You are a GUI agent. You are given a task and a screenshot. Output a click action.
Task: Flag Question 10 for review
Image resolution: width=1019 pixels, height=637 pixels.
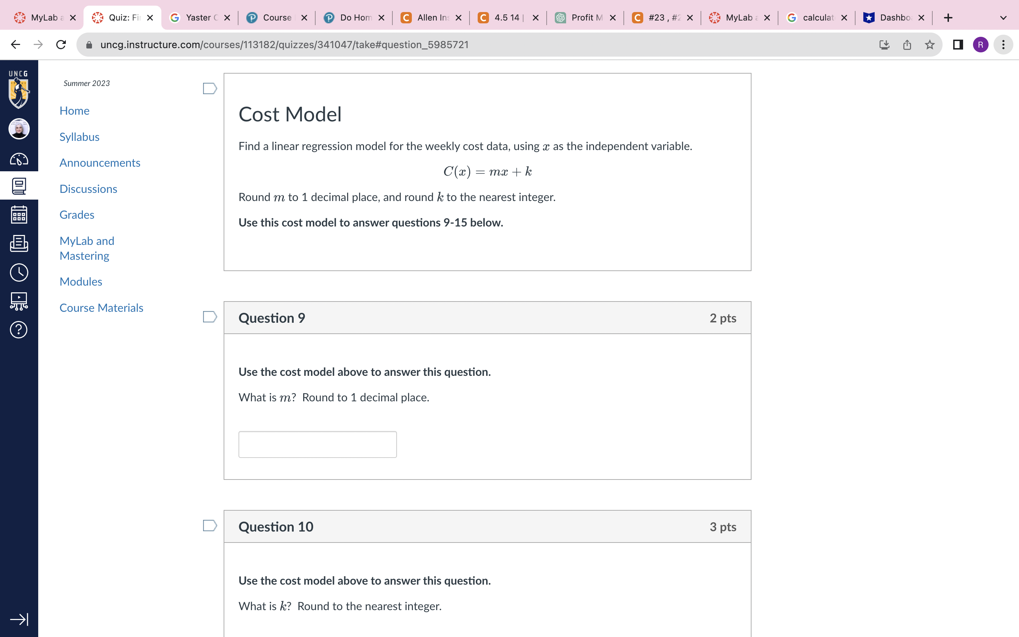click(x=210, y=526)
